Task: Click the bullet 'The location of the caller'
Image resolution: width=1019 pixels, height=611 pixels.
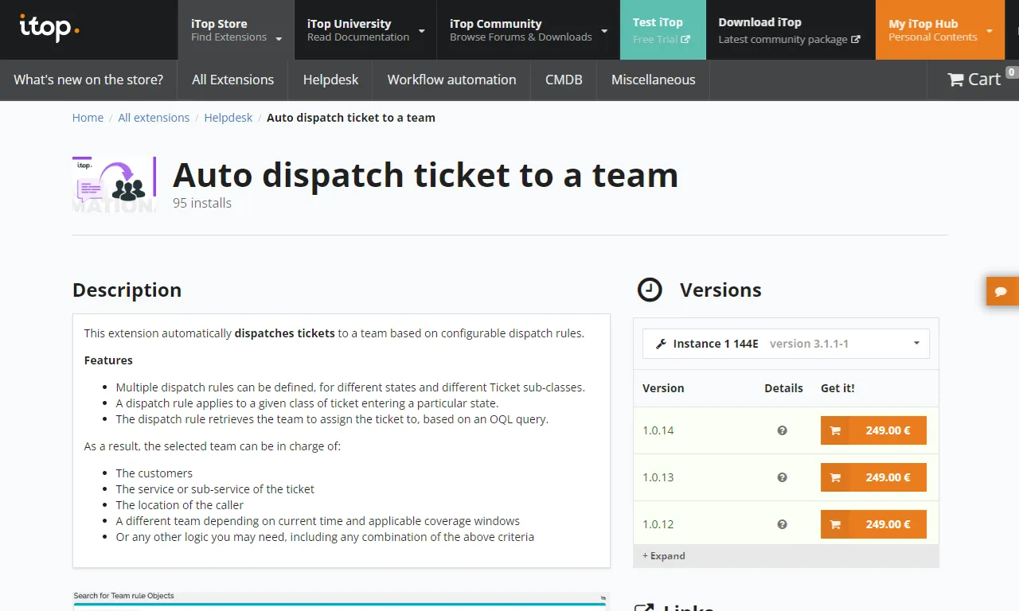Action: pyautogui.click(x=180, y=505)
